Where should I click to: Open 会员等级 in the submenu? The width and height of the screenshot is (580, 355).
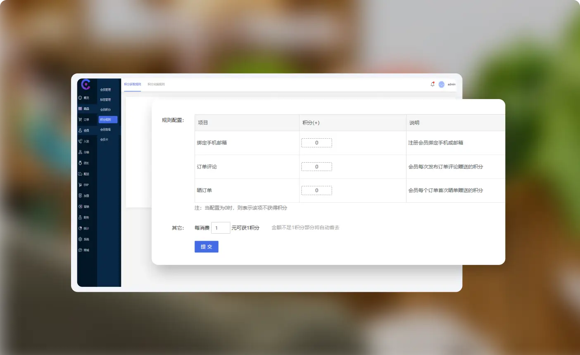[x=105, y=130]
